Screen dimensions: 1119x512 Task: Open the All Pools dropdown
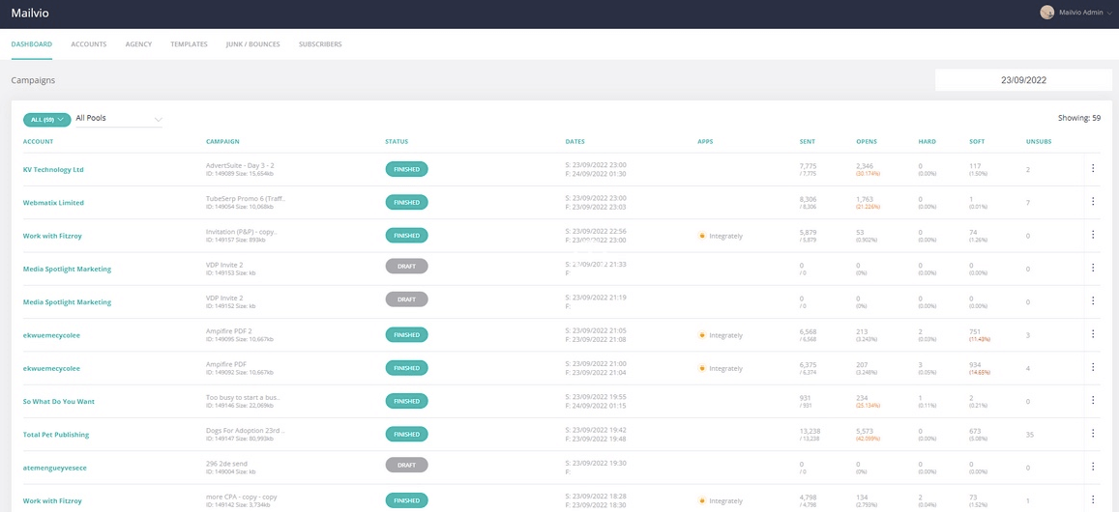click(x=119, y=119)
